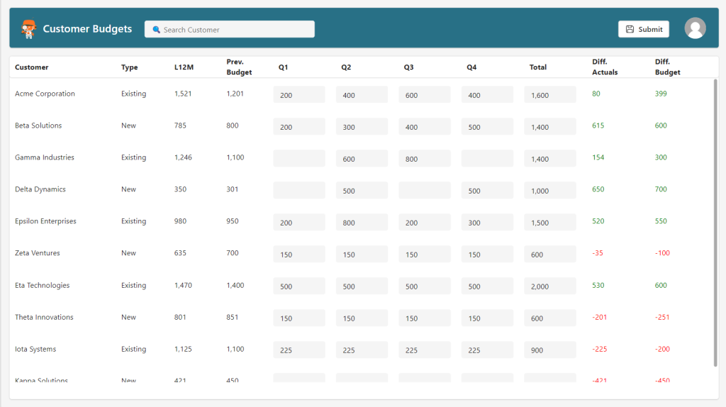
Task: Click the Diff. Actuals column header
Action: (x=605, y=67)
